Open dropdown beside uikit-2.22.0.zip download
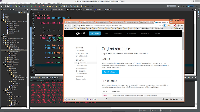This screenshot has width=200, height=112. [106, 99]
